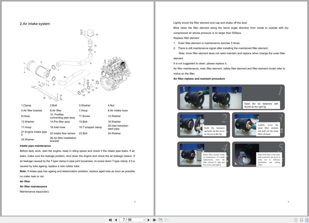Click the 'Lightly wave the main filter' caption

pyautogui.click(x=268, y=129)
